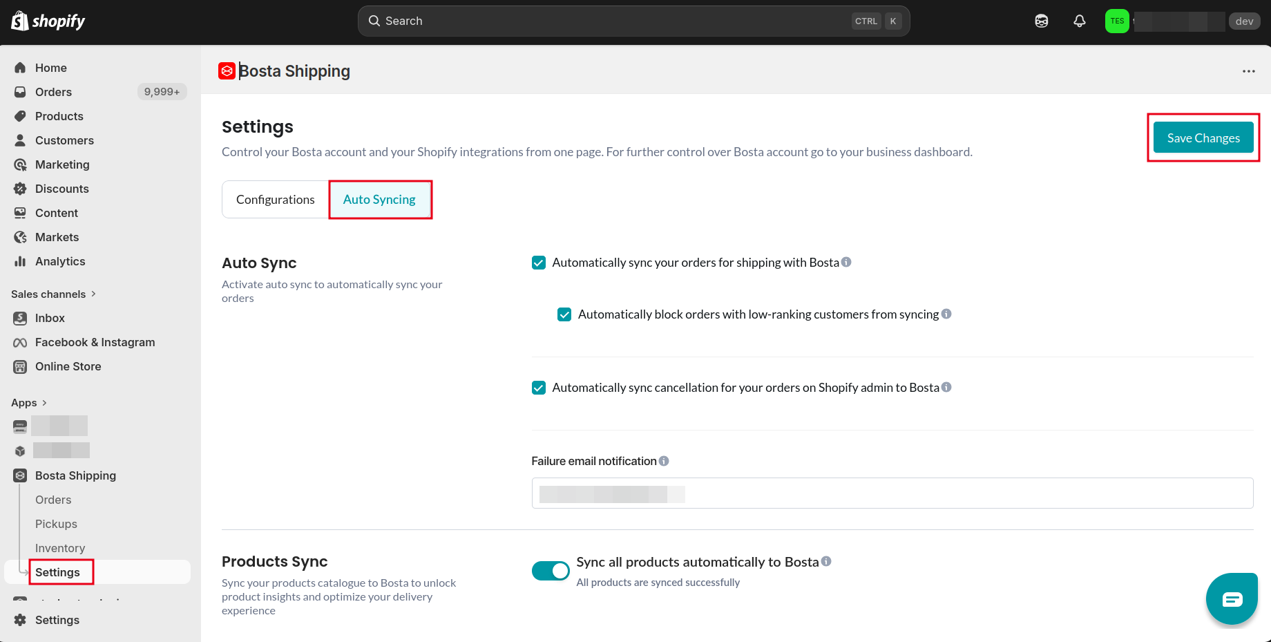Click the Shopify logo
The width and height of the screenshot is (1271, 642).
coord(48,21)
